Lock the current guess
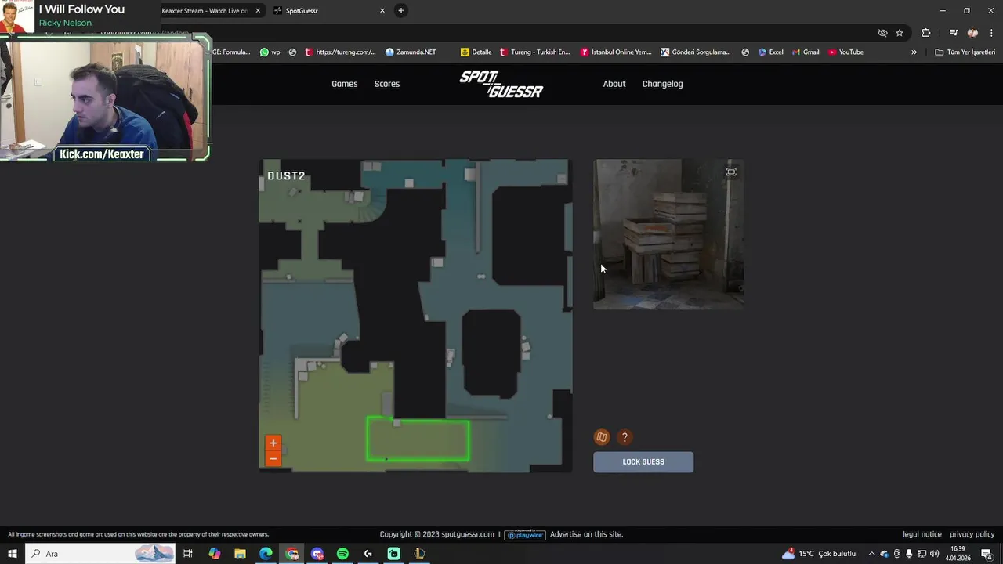The width and height of the screenshot is (1003, 564). [x=643, y=462]
